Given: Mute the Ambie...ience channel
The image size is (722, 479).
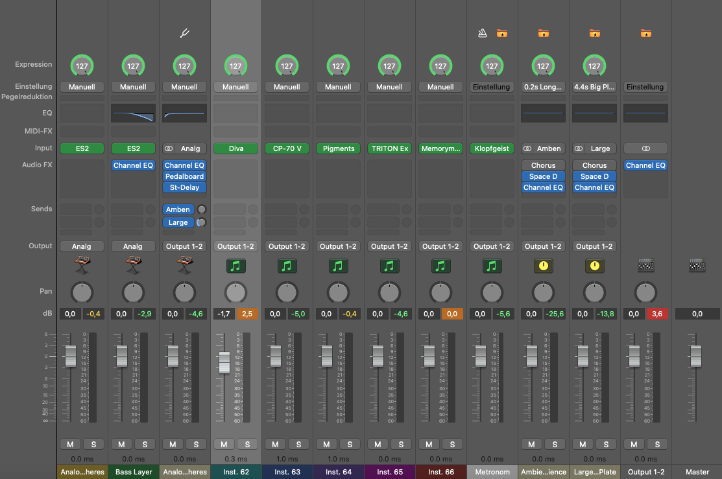Looking at the screenshot, I should click(x=531, y=444).
